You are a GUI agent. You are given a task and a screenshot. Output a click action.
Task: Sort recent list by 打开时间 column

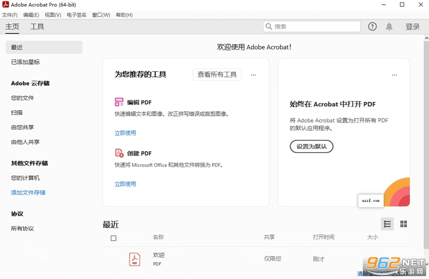point(324,237)
